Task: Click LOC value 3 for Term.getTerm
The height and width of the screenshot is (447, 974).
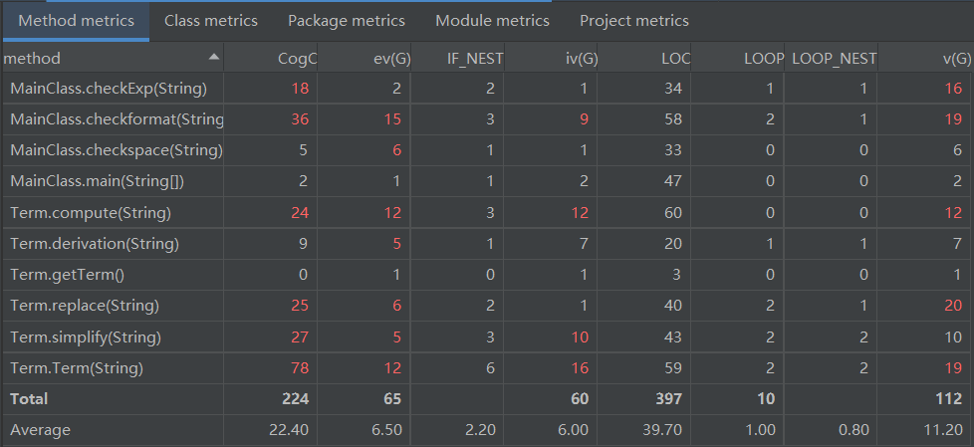Action: [677, 275]
